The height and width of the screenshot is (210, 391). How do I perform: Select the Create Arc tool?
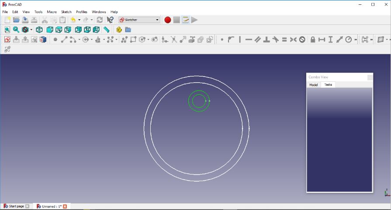pos(73,39)
